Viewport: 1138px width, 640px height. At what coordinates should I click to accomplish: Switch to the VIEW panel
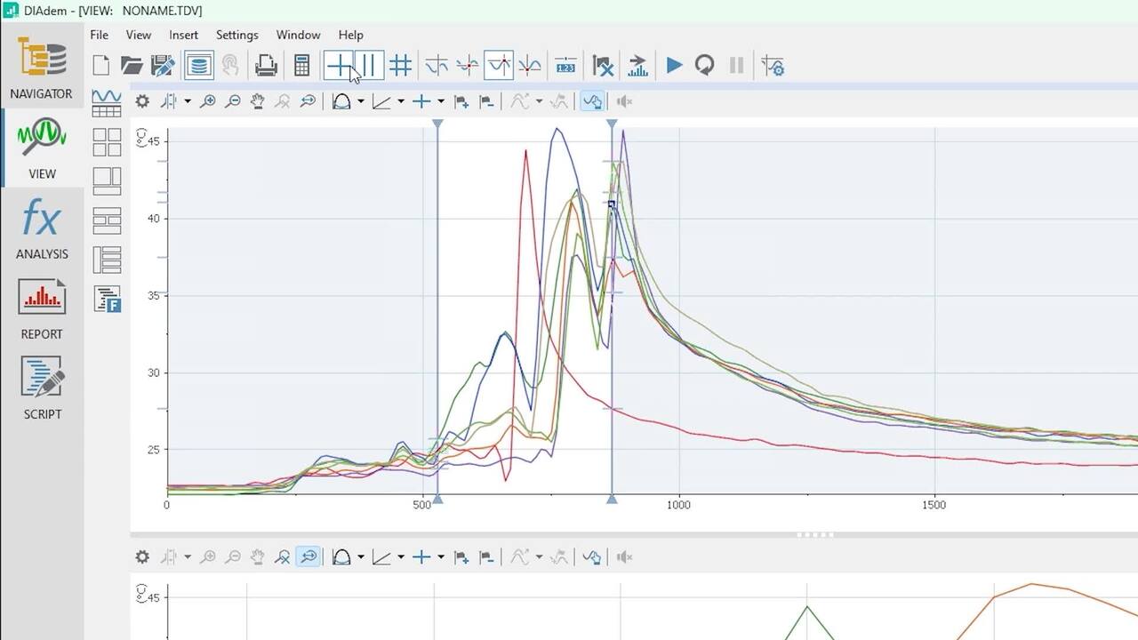42,147
